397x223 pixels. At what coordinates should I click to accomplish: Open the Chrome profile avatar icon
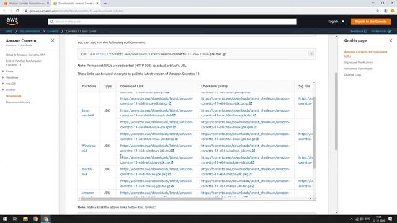(x=392, y=11)
